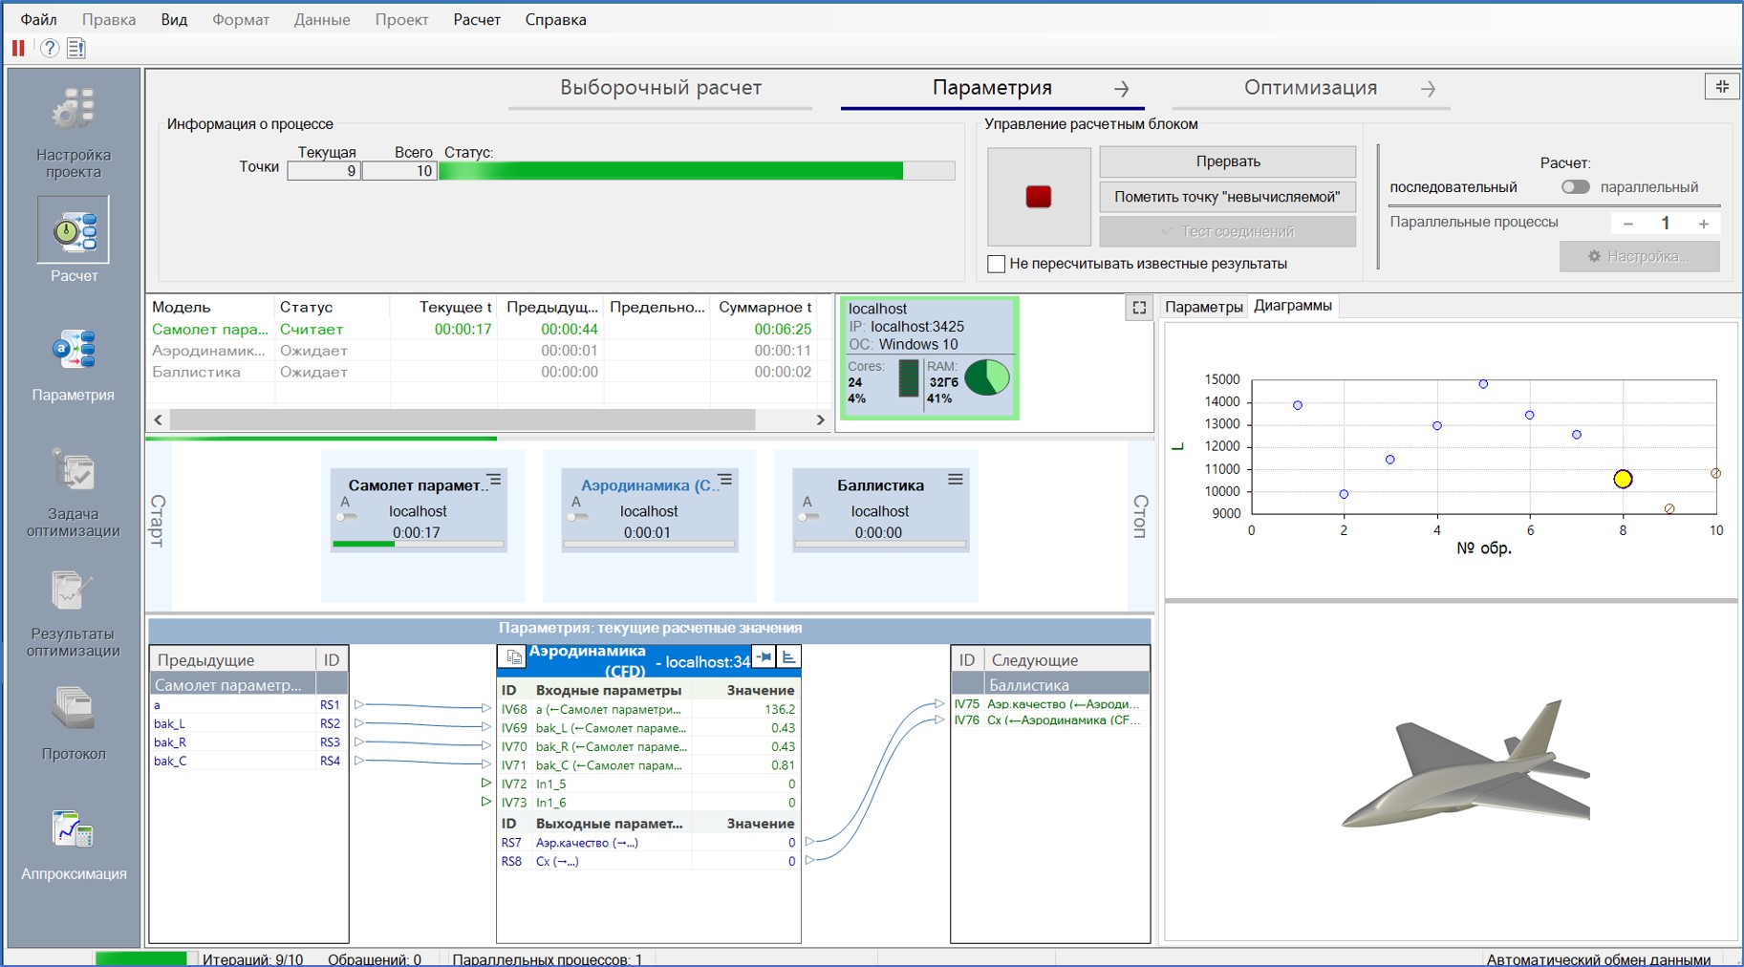Click the red pause icon in toolbar
This screenshot has width=1744, height=967.
pyautogui.click(x=18, y=48)
